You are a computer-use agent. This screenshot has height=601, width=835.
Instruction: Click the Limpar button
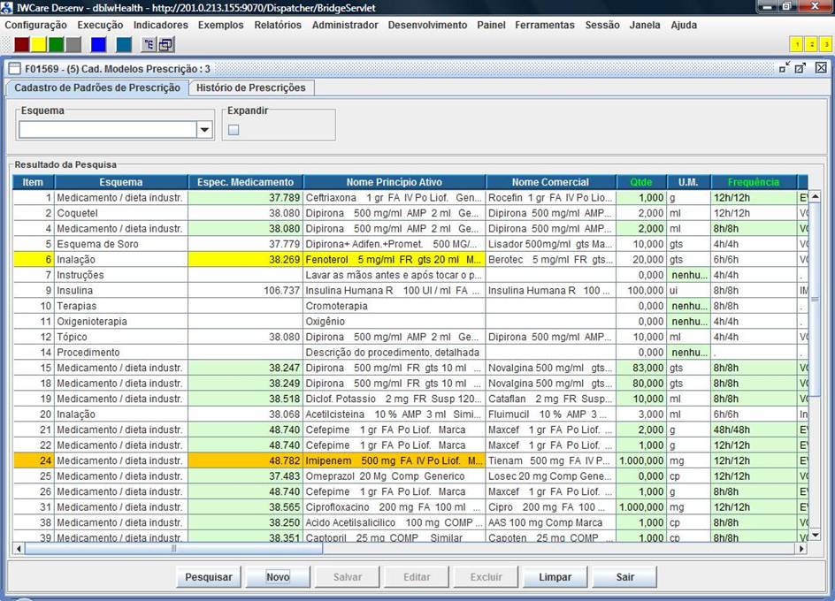point(555,577)
